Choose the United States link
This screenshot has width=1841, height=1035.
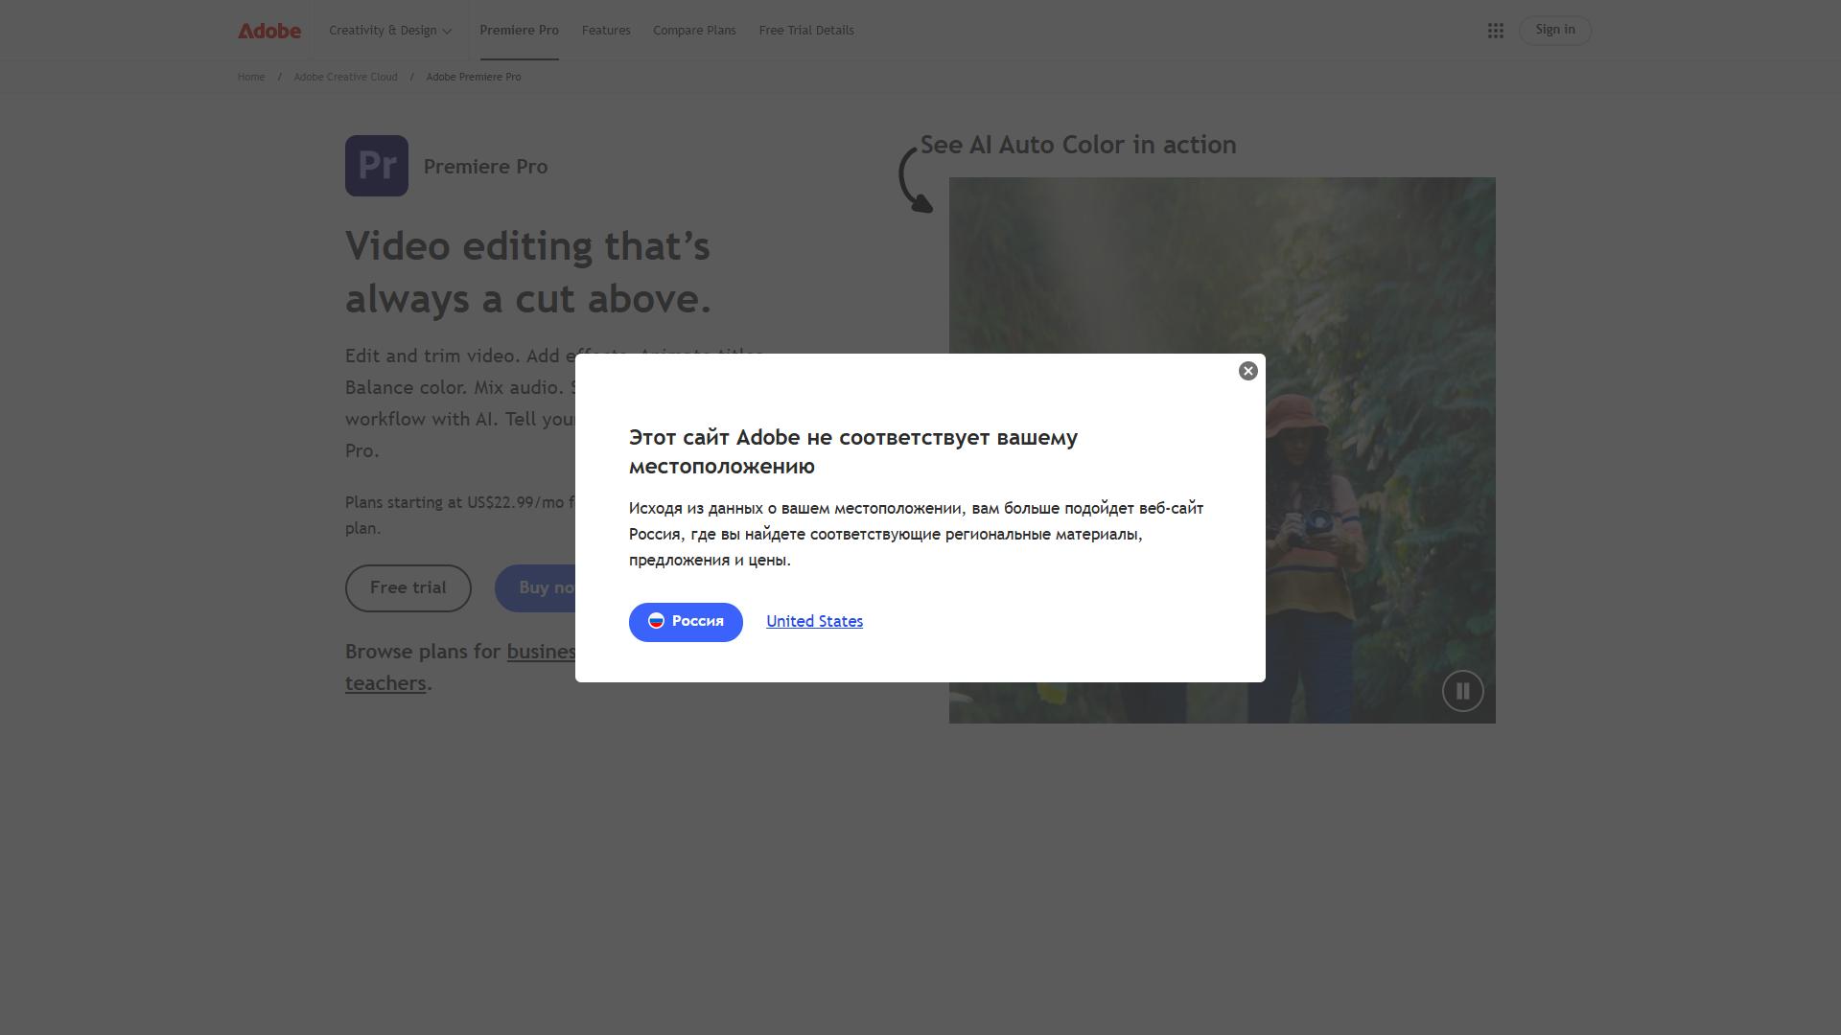click(814, 621)
